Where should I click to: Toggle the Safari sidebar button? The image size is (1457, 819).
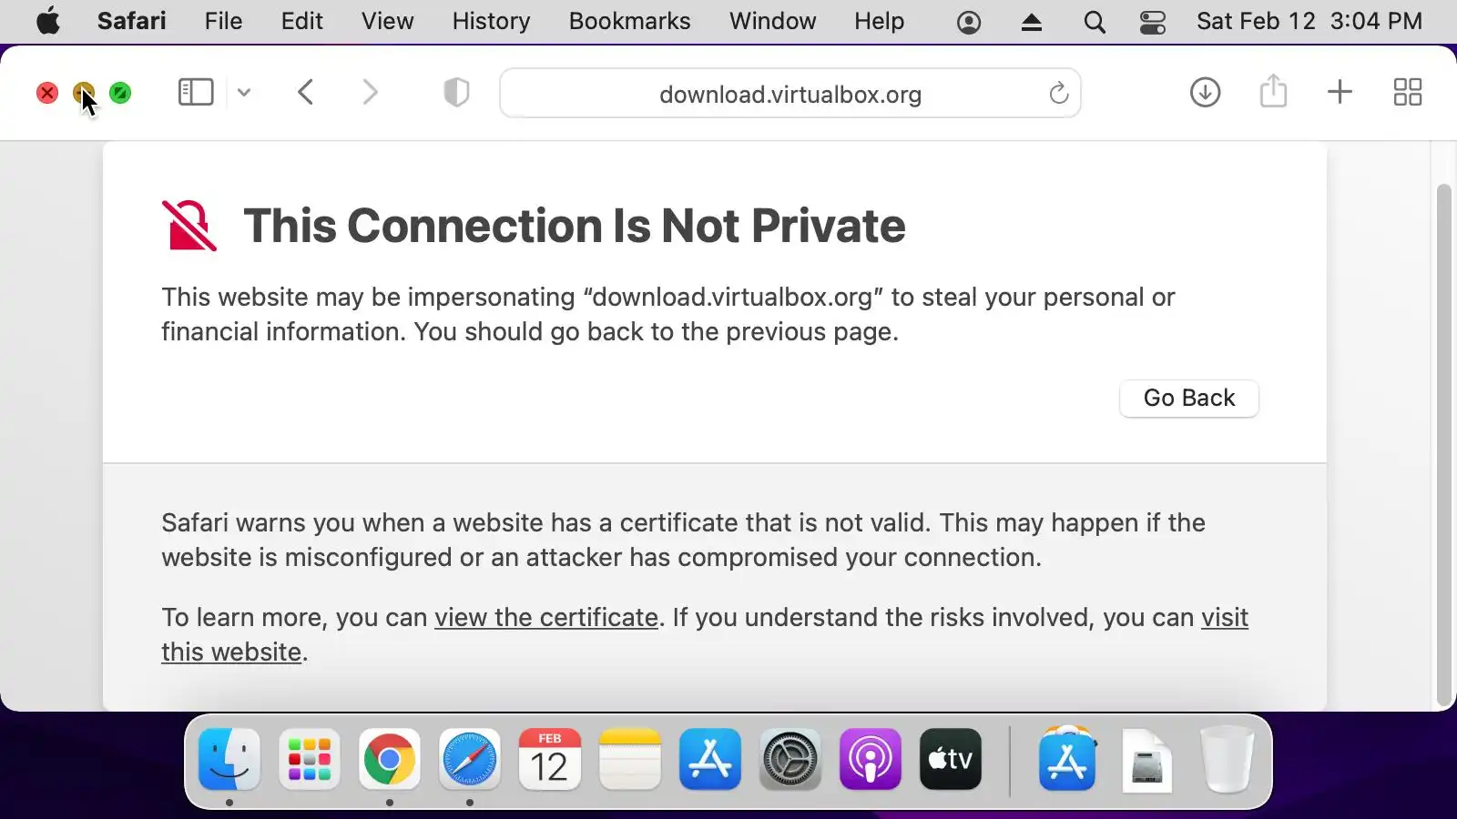pyautogui.click(x=196, y=92)
